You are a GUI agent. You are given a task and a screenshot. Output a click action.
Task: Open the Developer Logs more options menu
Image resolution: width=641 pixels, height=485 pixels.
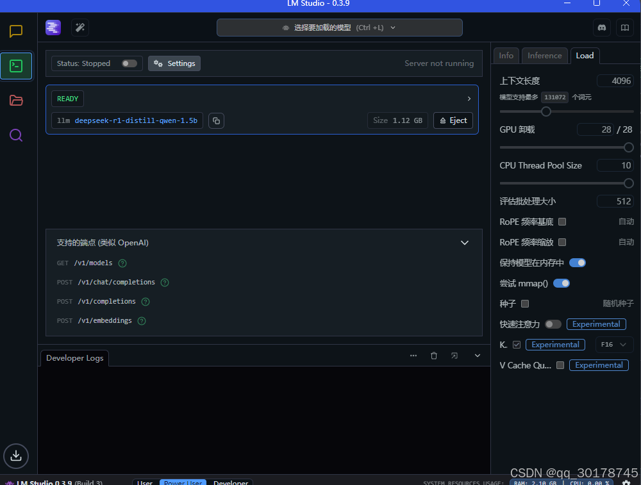pos(413,356)
